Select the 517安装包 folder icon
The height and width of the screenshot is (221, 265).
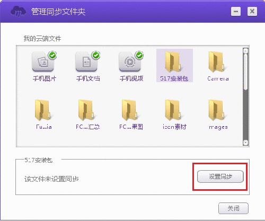(173, 62)
